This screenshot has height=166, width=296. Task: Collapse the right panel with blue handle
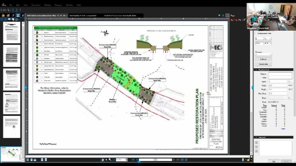pyautogui.click(x=252, y=88)
